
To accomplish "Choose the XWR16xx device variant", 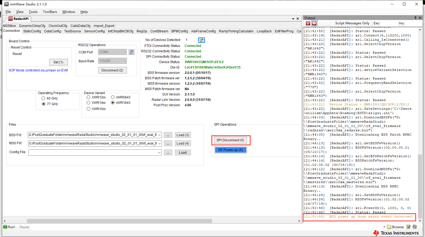I will [88, 109].
